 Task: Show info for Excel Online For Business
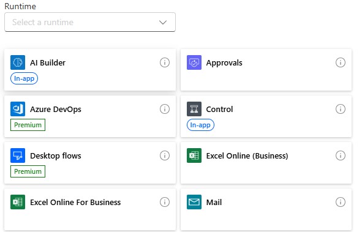point(165,202)
